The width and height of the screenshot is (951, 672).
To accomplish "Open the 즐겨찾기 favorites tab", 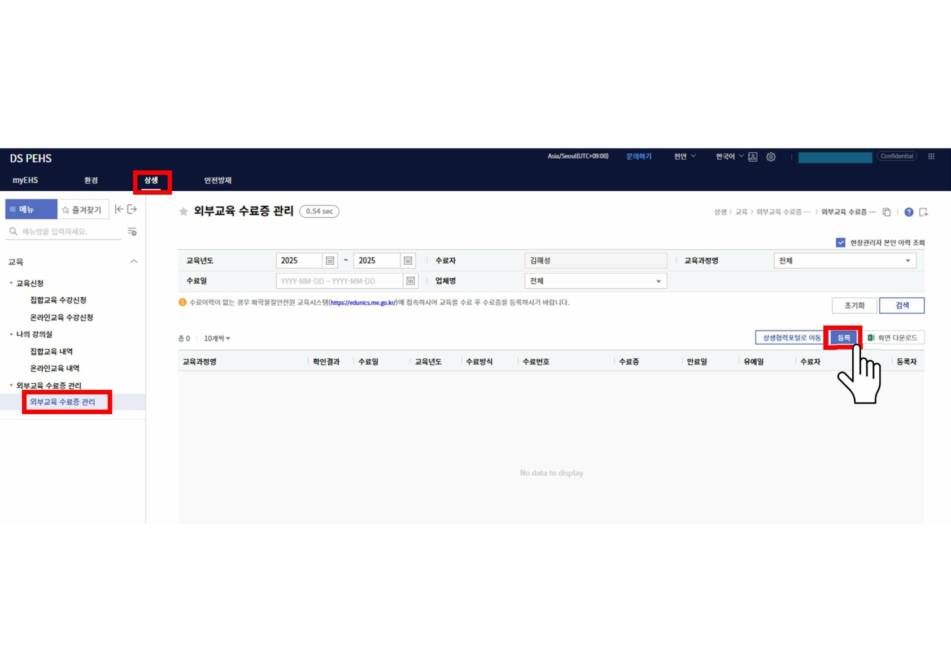I will point(82,209).
